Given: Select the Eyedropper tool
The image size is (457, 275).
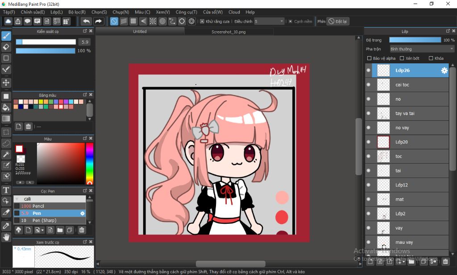Looking at the screenshot, I should (6, 226).
